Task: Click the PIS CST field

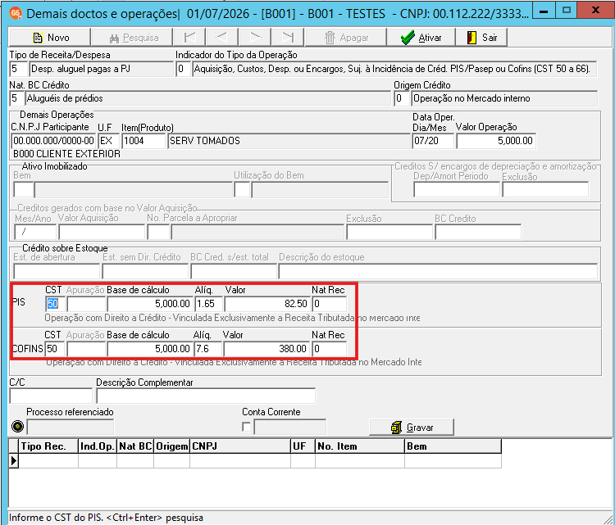Action: click(55, 304)
